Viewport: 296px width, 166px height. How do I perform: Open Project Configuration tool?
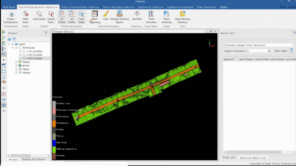pyautogui.click(x=11, y=17)
